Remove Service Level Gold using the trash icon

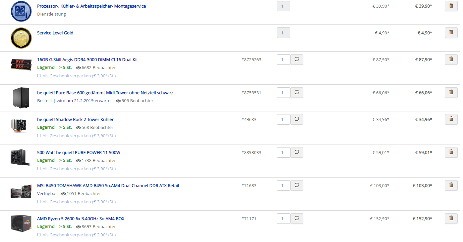click(451, 33)
